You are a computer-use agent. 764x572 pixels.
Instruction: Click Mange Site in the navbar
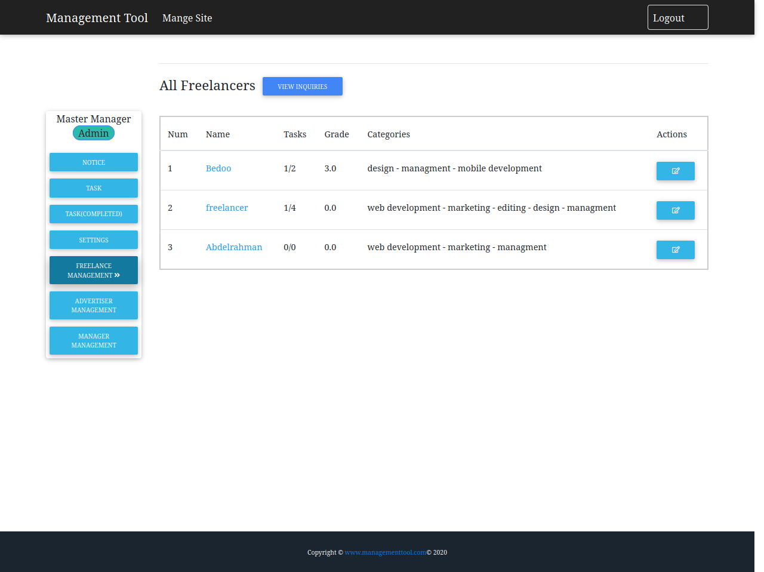(187, 18)
